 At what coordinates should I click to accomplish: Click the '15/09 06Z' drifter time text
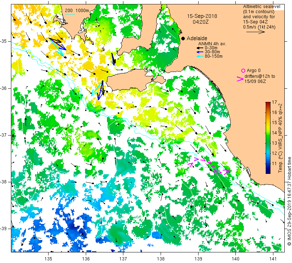click(x=255, y=81)
